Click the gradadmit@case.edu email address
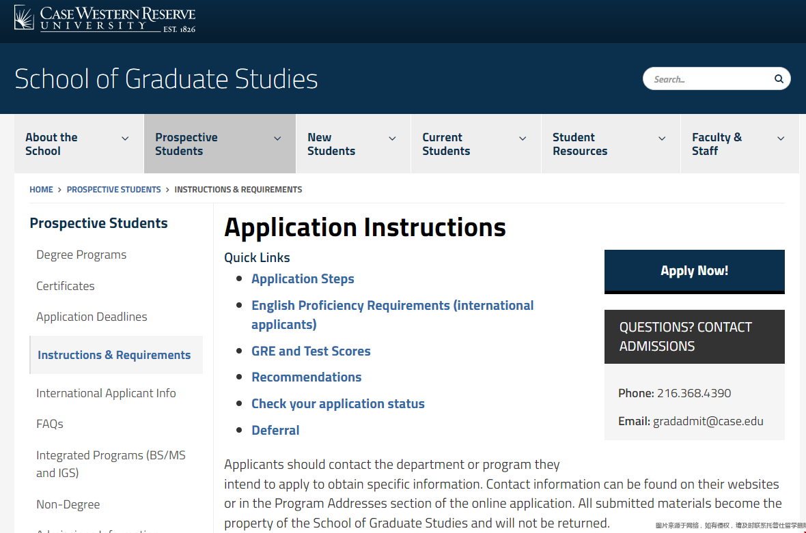This screenshot has height=533, width=806. pyautogui.click(x=708, y=422)
